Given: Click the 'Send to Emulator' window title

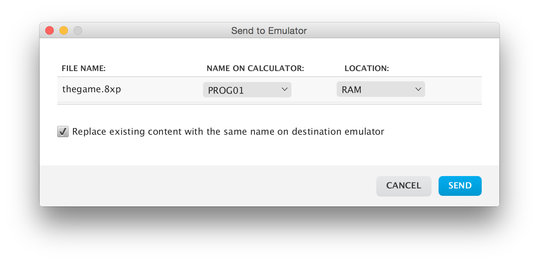Looking at the screenshot, I should click(x=269, y=31).
